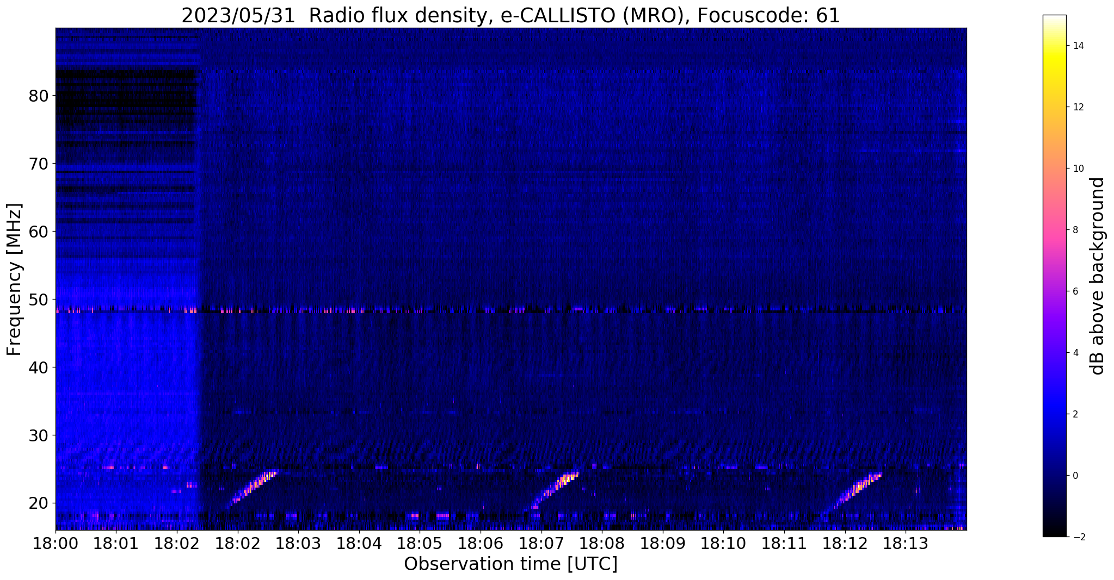This screenshot has height=580, width=1114.
Task: Select the 18:06 time tick label
Action: (x=480, y=543)
